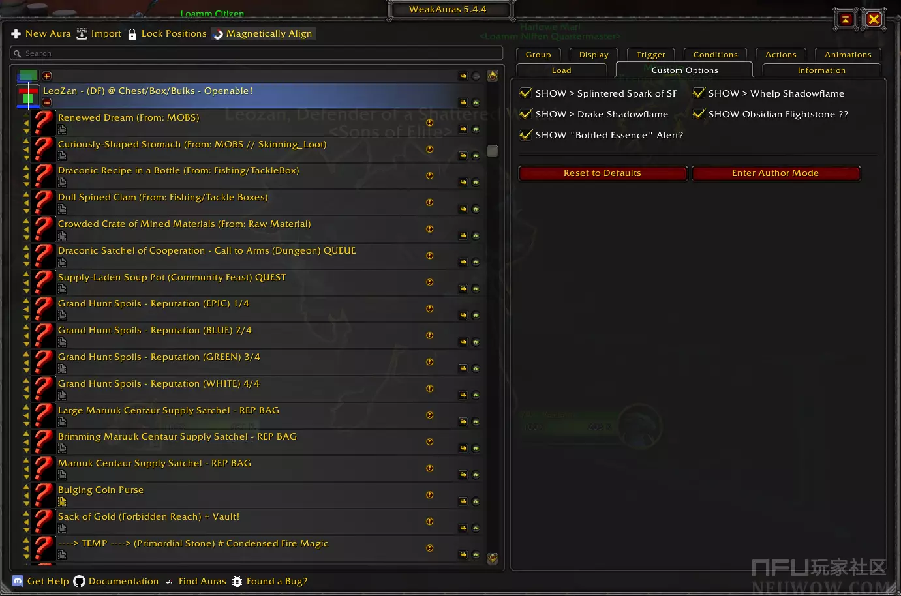This screenshot has width=901, height=596.
Task: Collapse the LeoZan Chest/Box/Bulks group
Action: (47, 102)
